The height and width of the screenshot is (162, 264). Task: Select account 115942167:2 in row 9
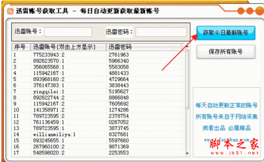(x=49, y=104)
